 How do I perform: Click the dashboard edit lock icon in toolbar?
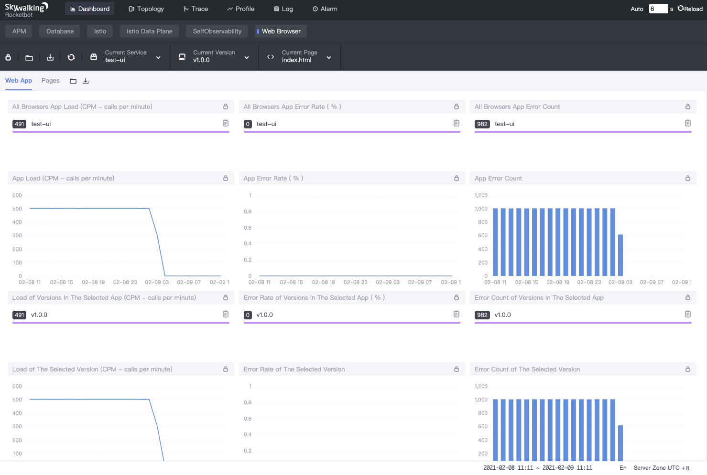8,57
